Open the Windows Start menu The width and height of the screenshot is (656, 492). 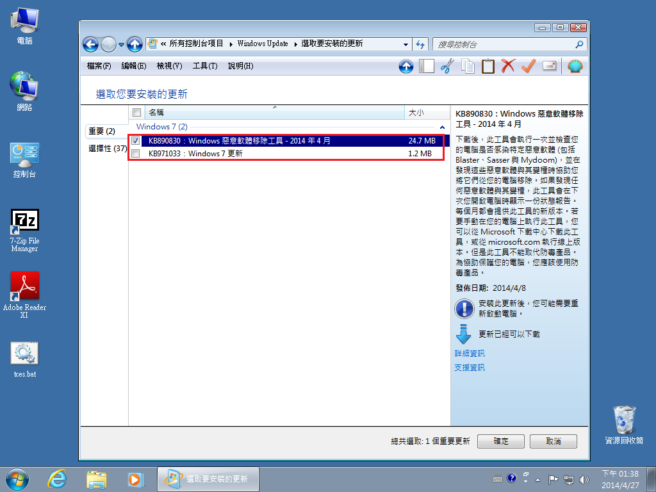click(x=17, y=479)
